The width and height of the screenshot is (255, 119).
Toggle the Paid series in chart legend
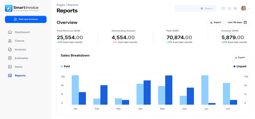(x=65, y=67)
